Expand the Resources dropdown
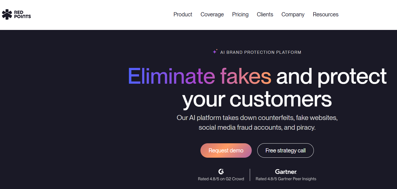The width and height of the screenshot is (397, 189). coord(325,14)
